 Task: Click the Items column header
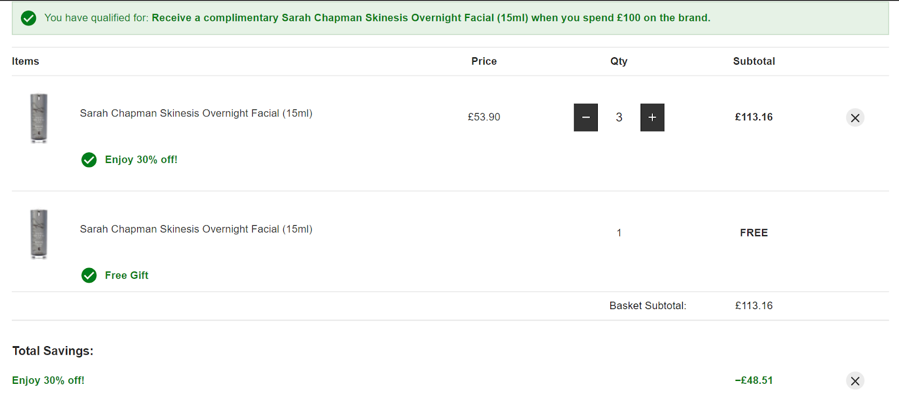coord(25,61)
